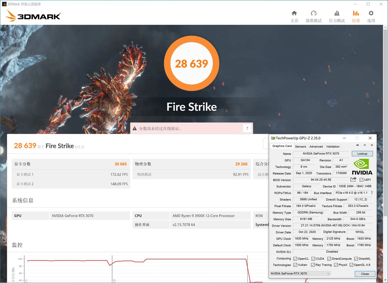Open the GPU selection dropdown in GPU-Z

click(300, 273)
